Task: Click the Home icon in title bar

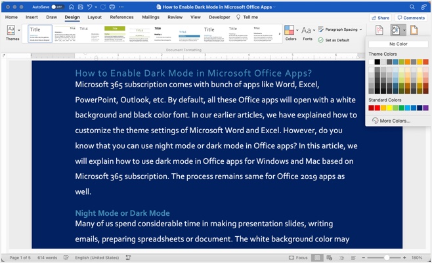Action: pos(71,7)
